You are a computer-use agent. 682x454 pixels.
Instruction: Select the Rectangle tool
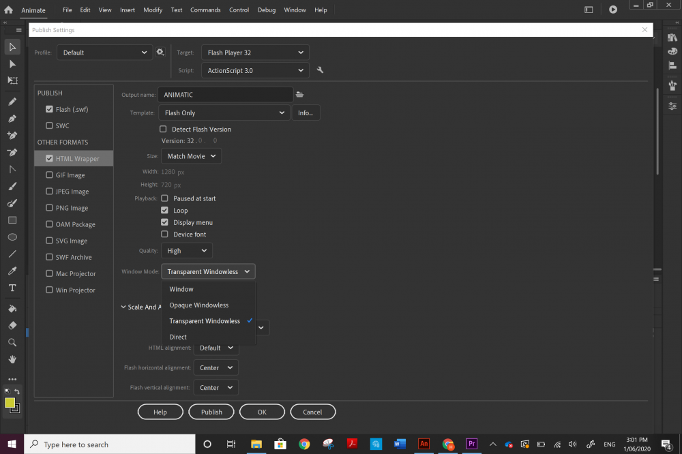coord(12,220)
